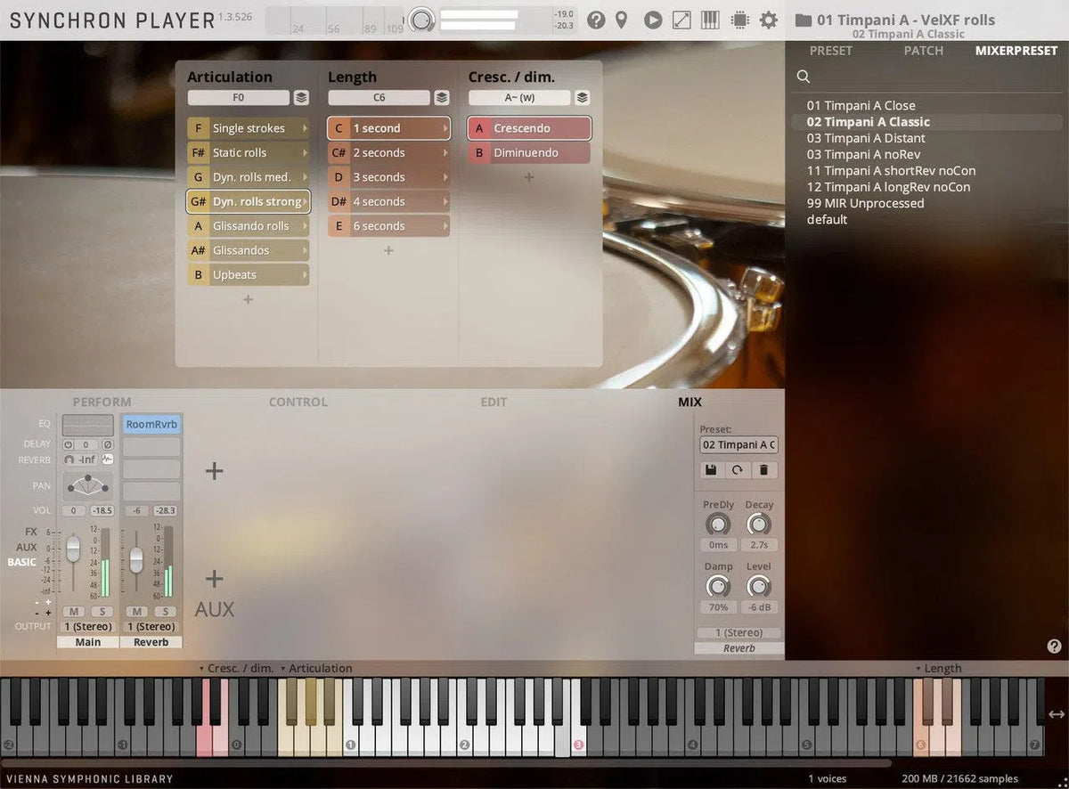Adjust the Decay knob in Reverb section
This screenshot has height=789, width=1069.
(759, 524)
